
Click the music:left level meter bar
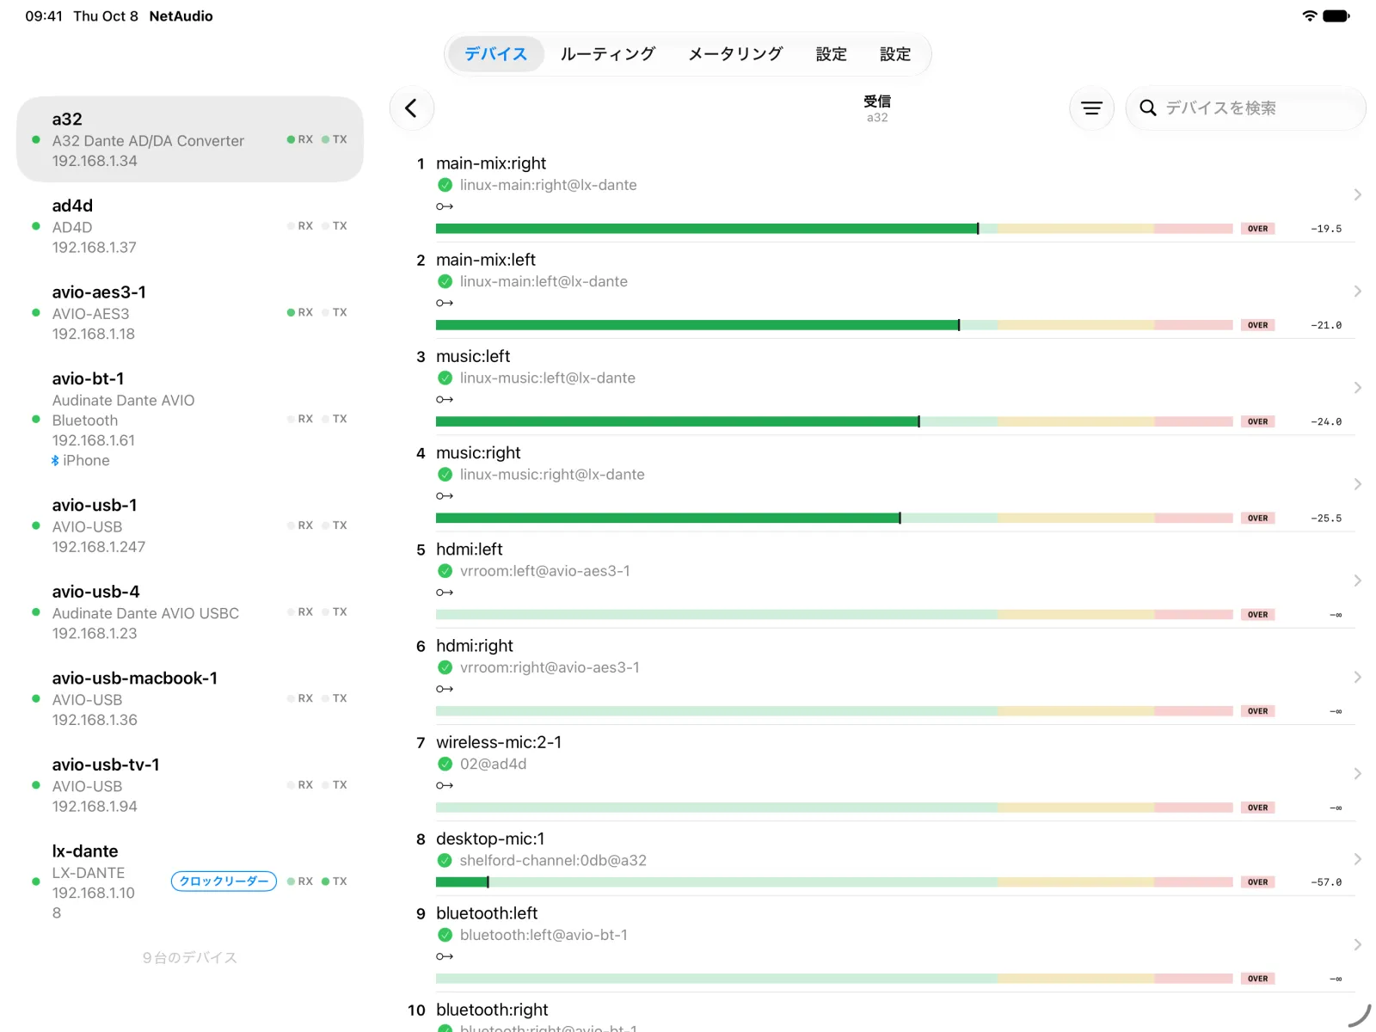coord(834,421)
